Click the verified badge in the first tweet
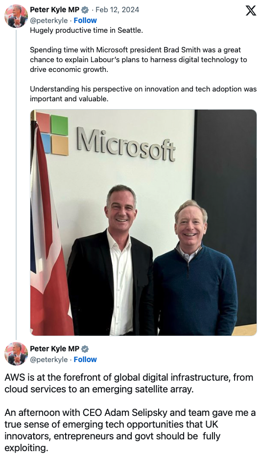Viewport: 261px width, 457px height. click(x=85, y=10)
